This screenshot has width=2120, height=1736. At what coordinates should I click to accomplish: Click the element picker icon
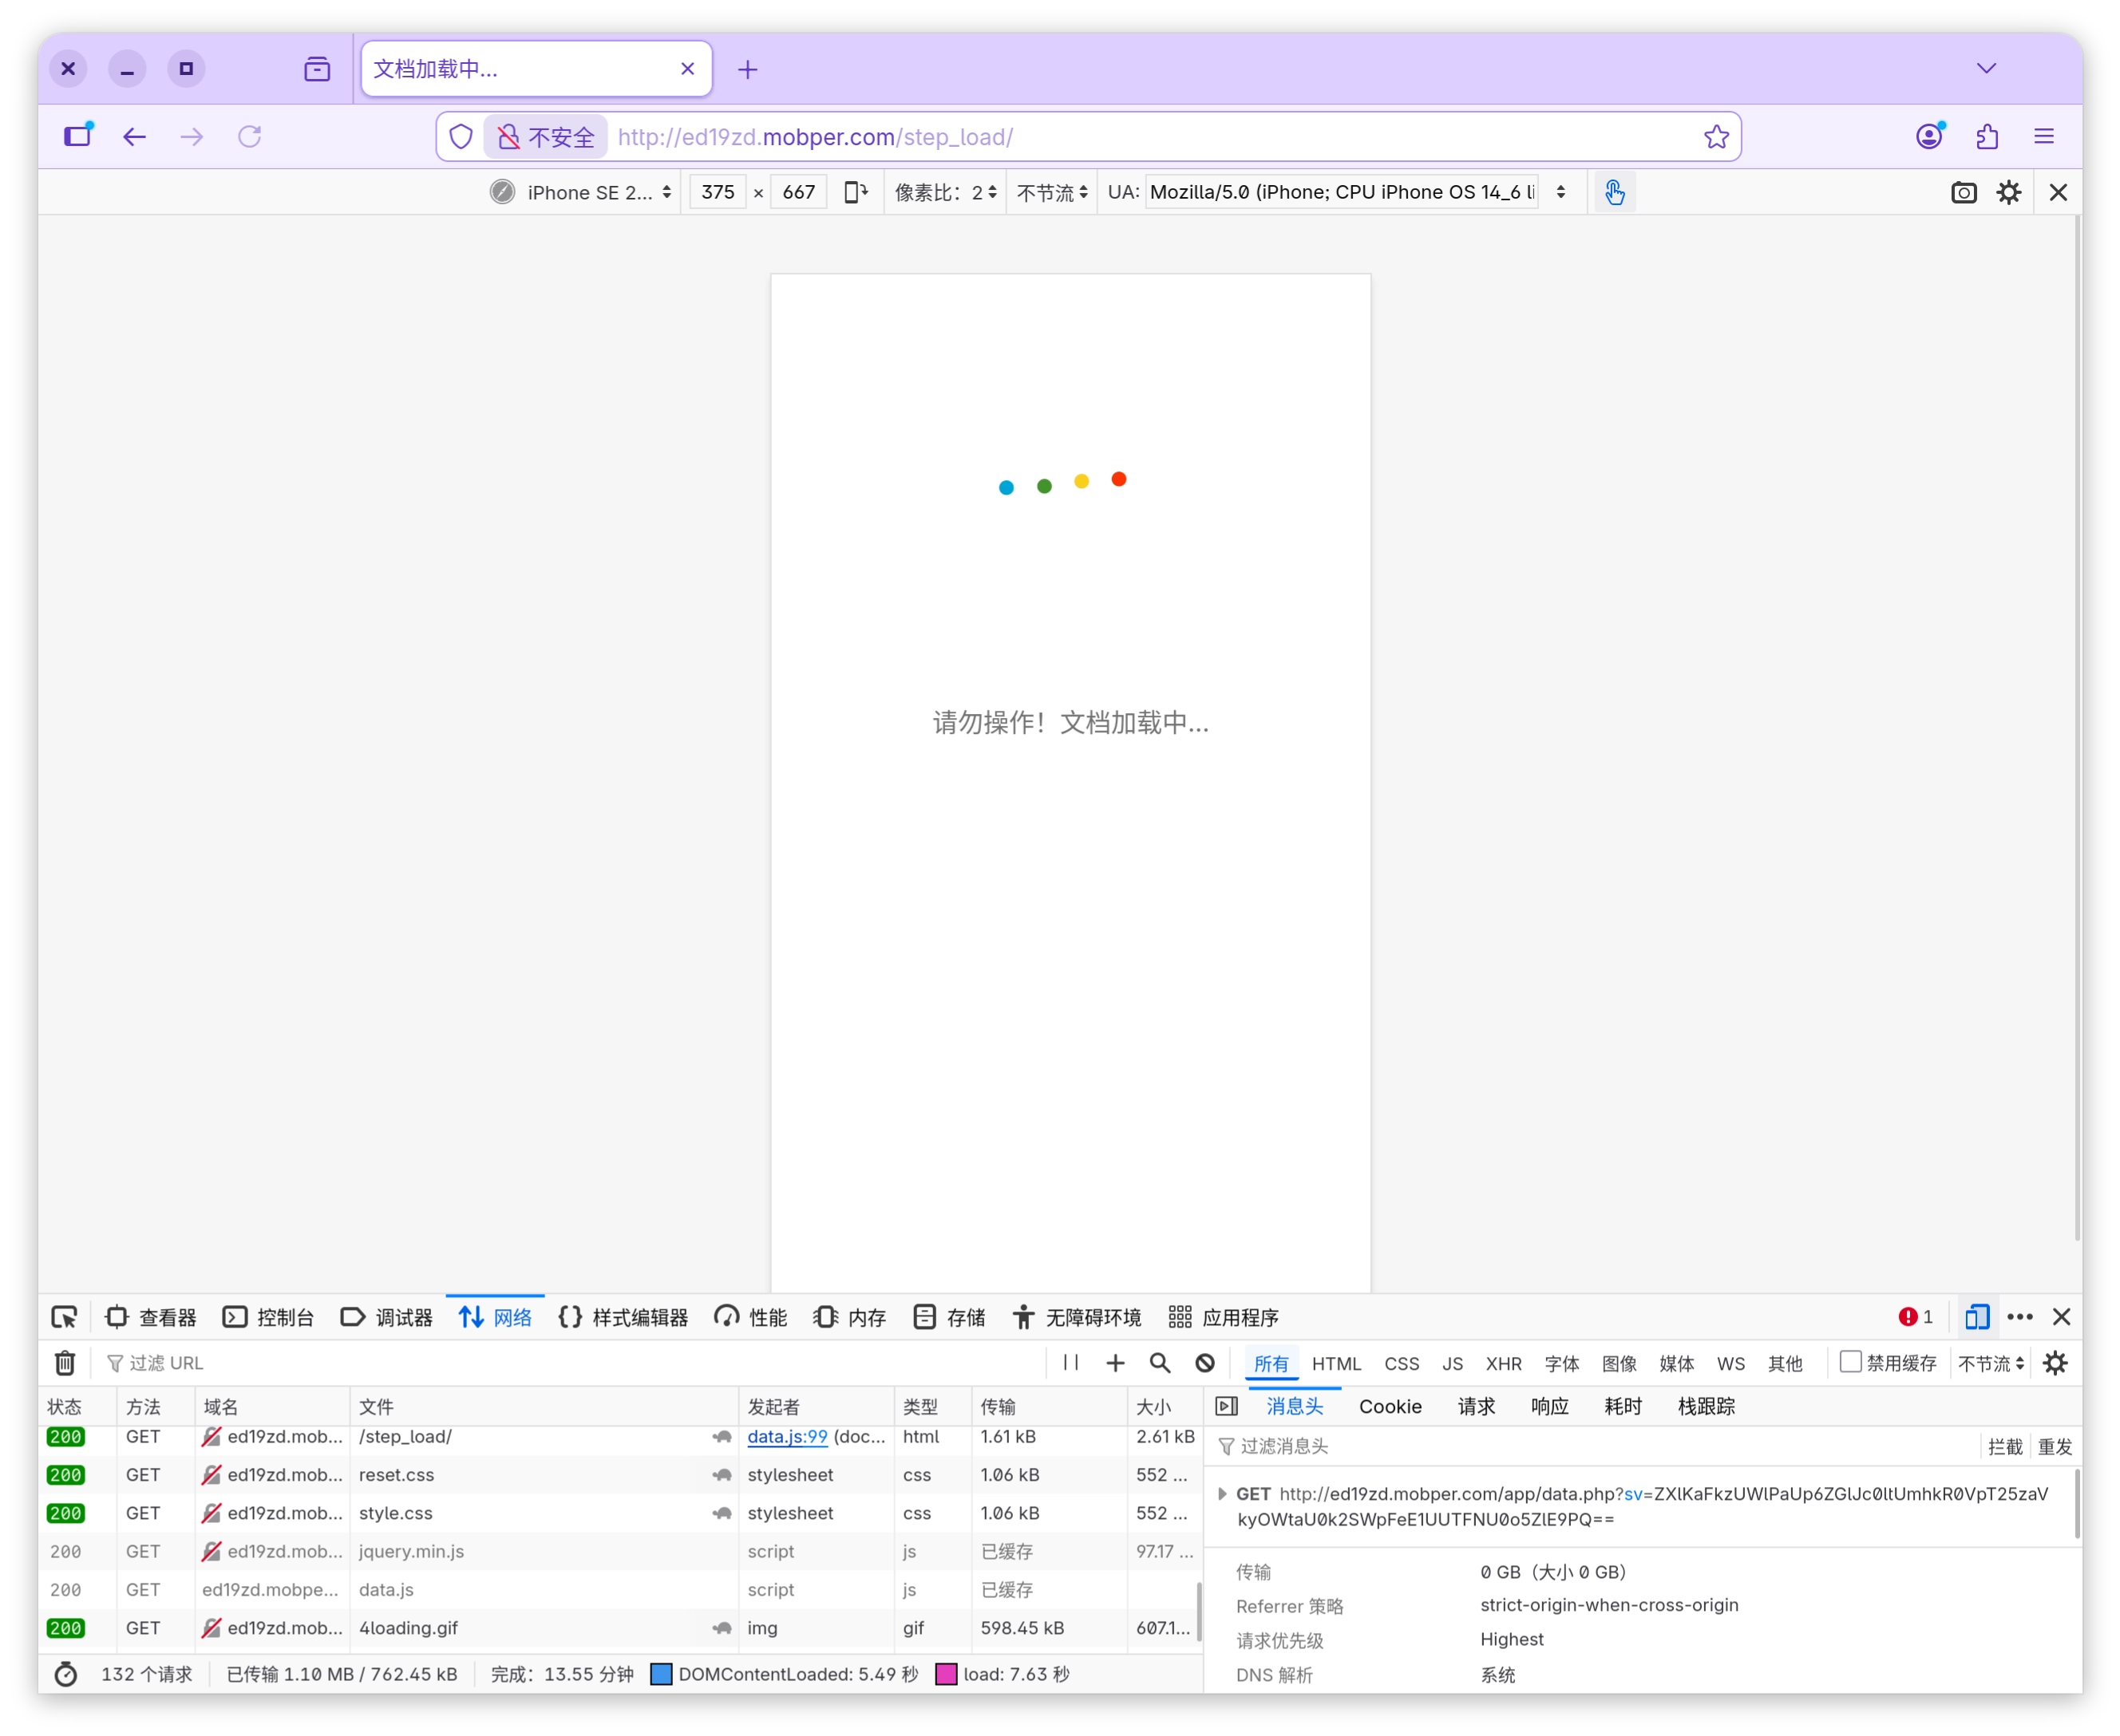point(65,1317)
